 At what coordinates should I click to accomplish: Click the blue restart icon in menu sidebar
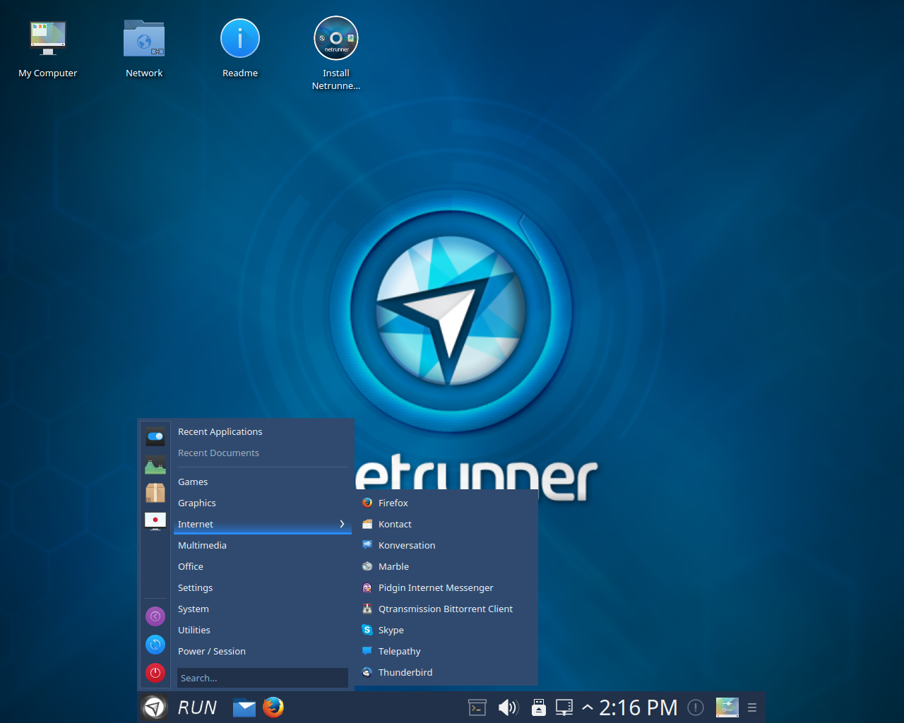[x=155, y=645]
